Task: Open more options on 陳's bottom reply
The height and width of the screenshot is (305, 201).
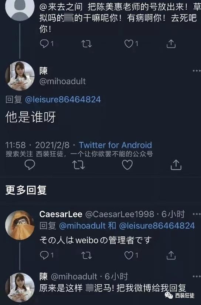Action: tap(197, 276)
